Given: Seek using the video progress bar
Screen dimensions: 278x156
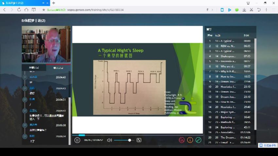Looking at the screenshot, I should 137,135.
